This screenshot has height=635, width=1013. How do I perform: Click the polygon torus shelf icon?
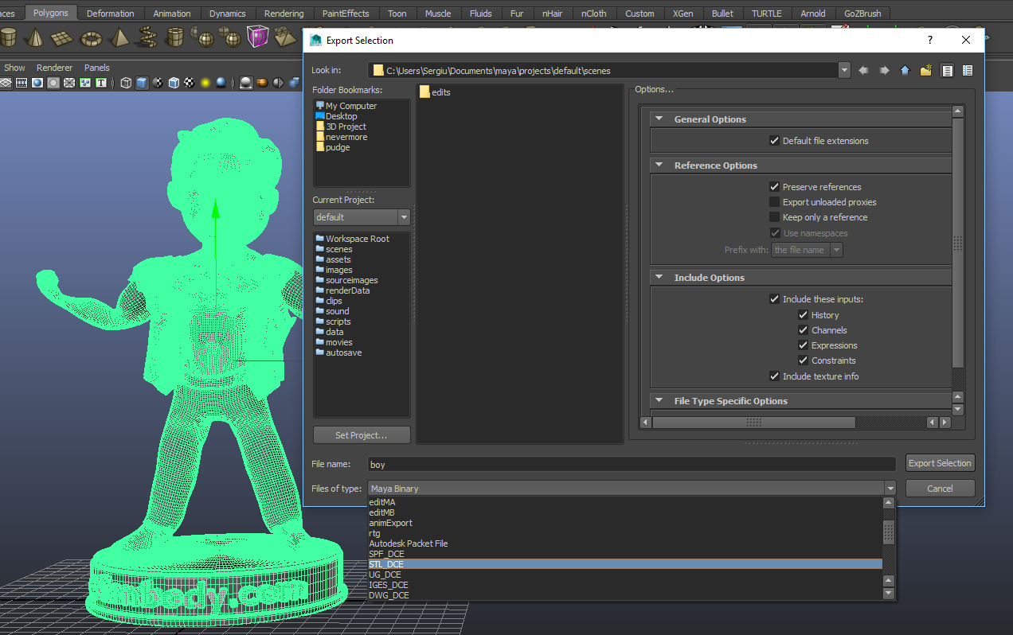[x=92, y=37]
